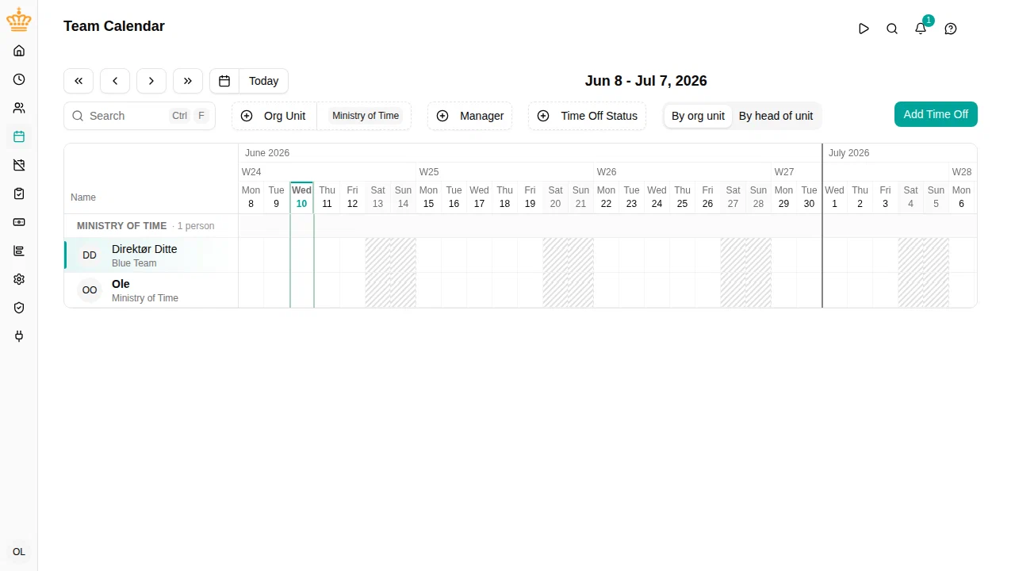Open the clipboard check sidebar icon
Screen dimensions: 1015x571
19,194
